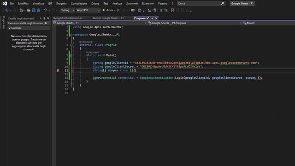Click the Visual Studio logo icon
Screen dimensions: 295x166
(5, 4)
